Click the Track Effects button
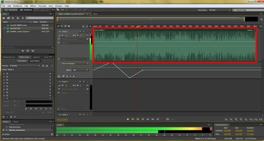The image size is (264, 141). click(x=35, y=61)
